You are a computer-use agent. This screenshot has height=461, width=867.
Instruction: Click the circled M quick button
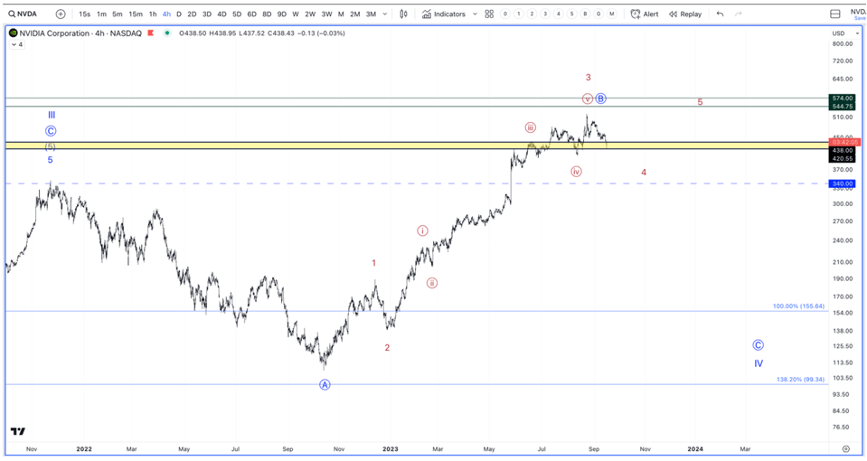[611, 14]
